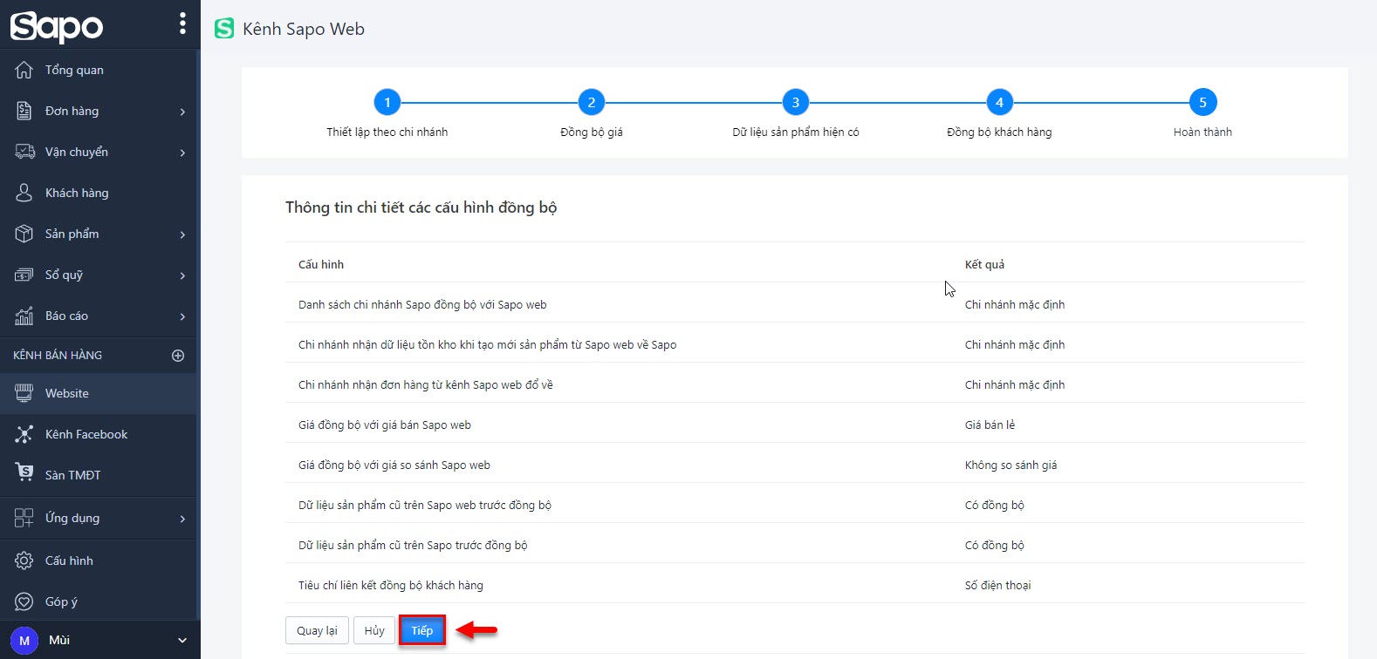Screen dimensions: 1377x659
Task: Click the Kết quả column header
Action: (x=984, y=264)
